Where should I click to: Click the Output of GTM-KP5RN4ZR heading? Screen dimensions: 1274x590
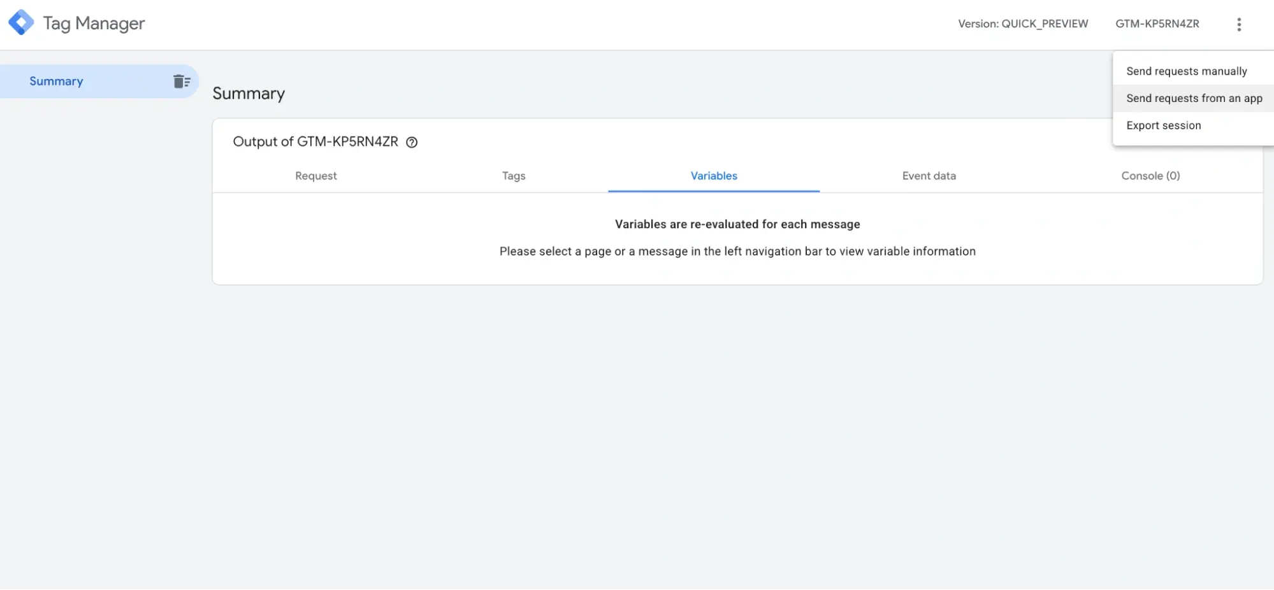315,141
